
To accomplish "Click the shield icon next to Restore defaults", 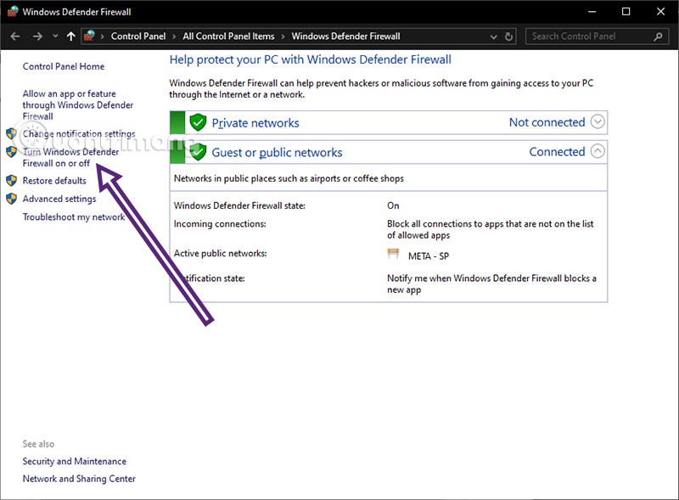I will tap(12, 181).
